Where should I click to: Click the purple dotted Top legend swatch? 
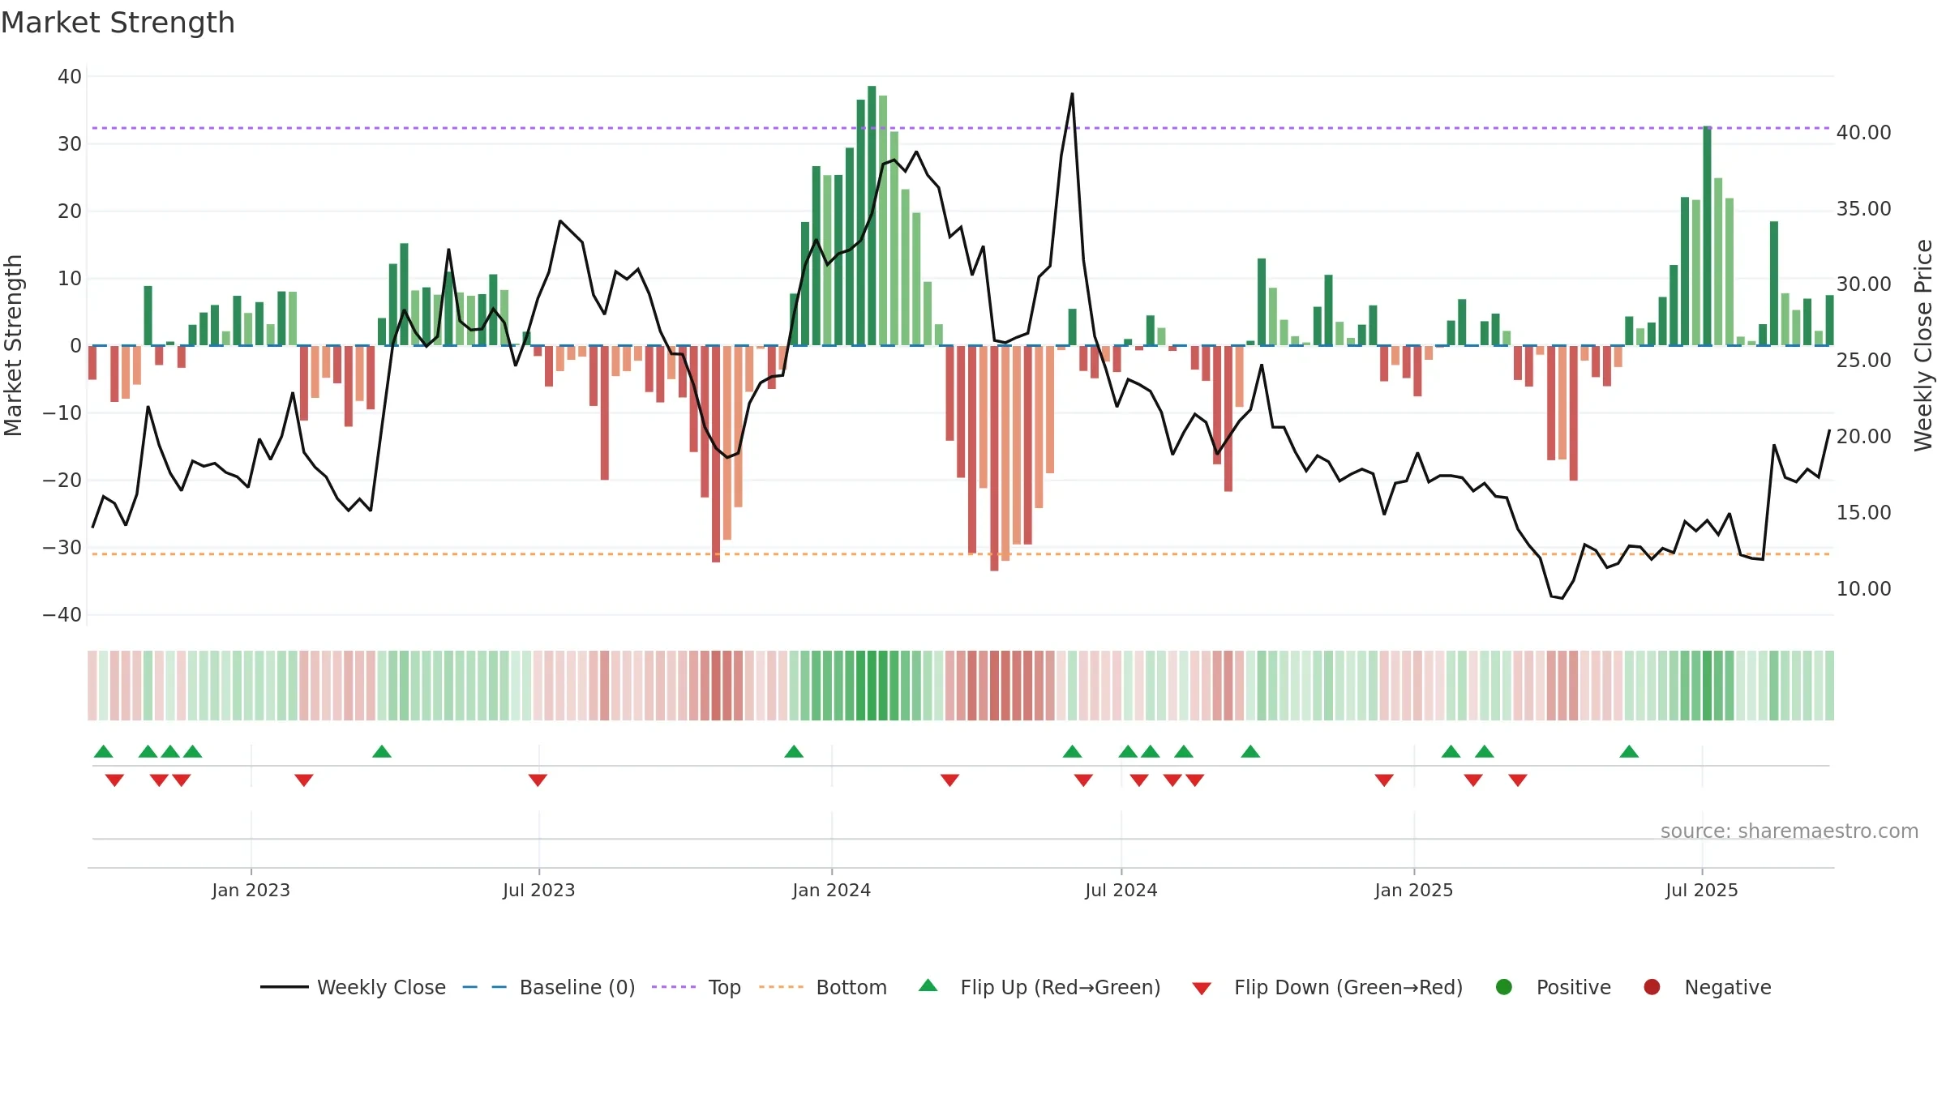point(674,987)
